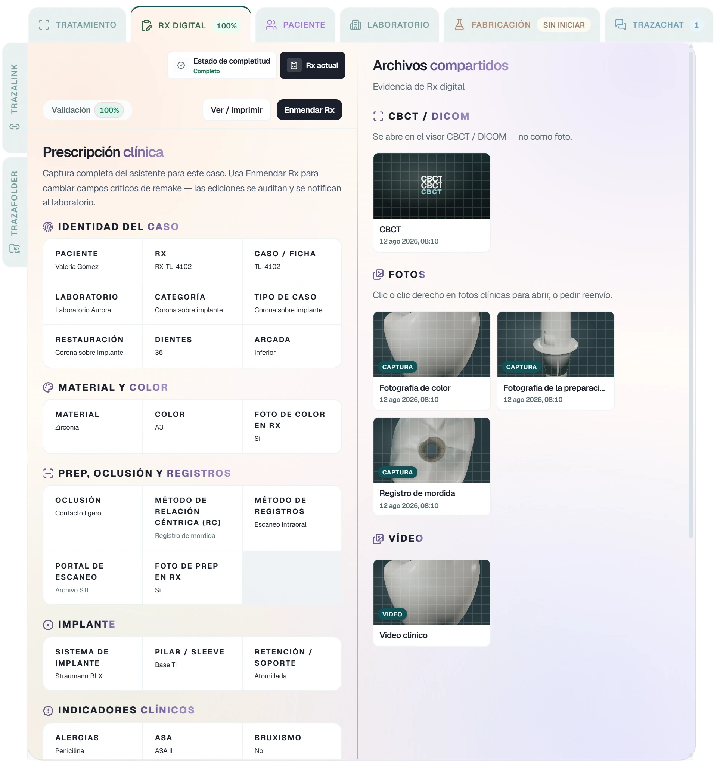Click the check-circle icon in Estado de completitud

click(181, 65)
